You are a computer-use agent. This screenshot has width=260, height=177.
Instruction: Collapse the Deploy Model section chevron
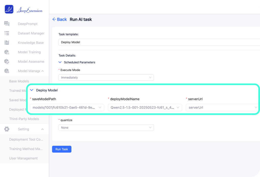tap(32, 90)
